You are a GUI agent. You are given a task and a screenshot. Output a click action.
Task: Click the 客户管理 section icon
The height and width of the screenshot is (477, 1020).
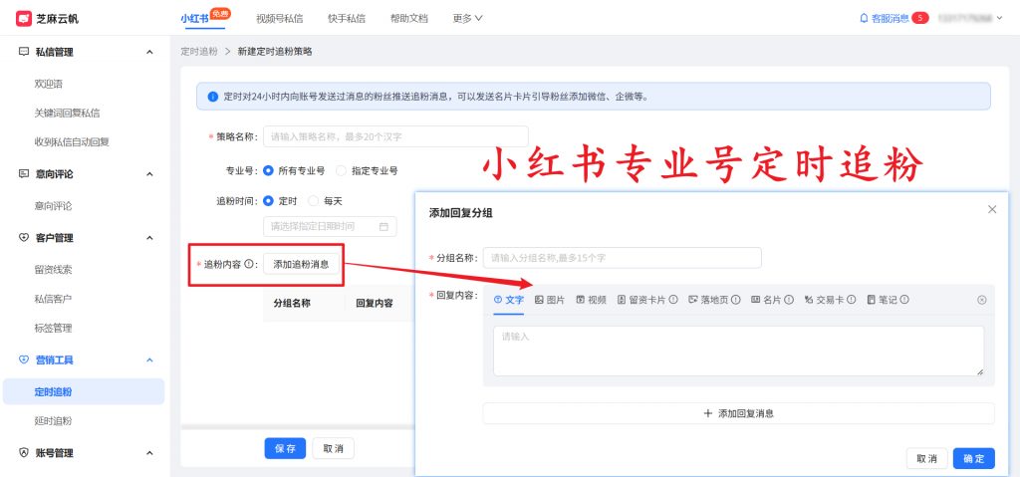24,238
